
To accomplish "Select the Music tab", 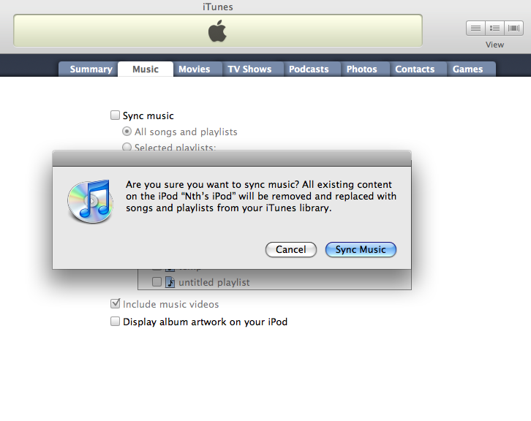I will [146, 69].
